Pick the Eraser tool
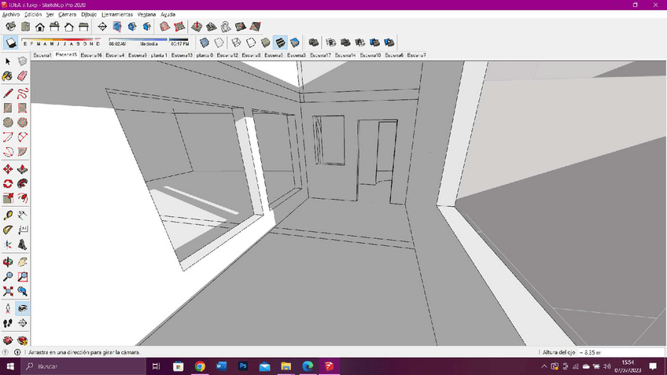The height and width of the screenshot is (375, 667). tap(22, 76)
